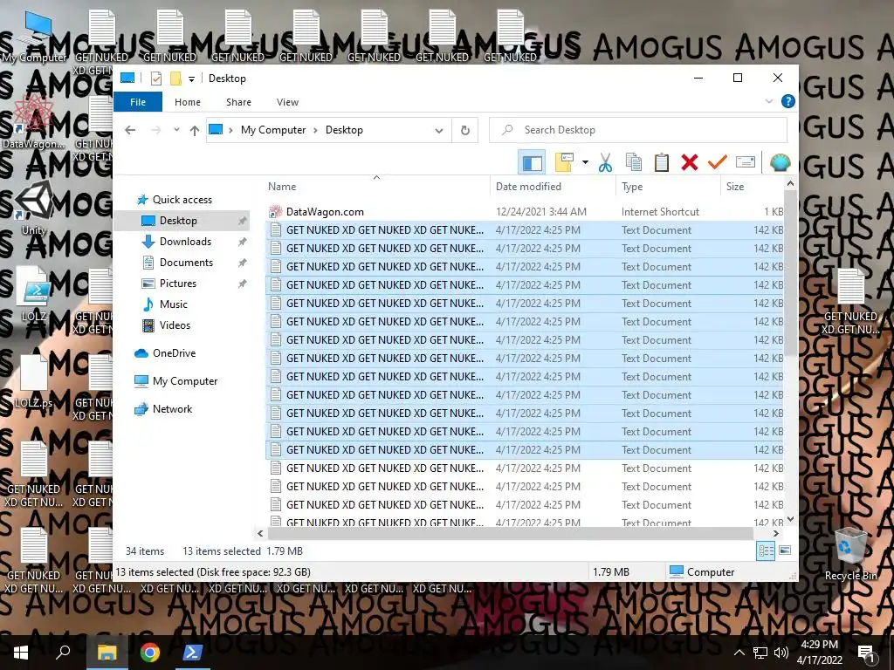The image size is (894, 670).
Task: Open Properties via the orange checkmark icon
Action: click(x=718, y=162)
